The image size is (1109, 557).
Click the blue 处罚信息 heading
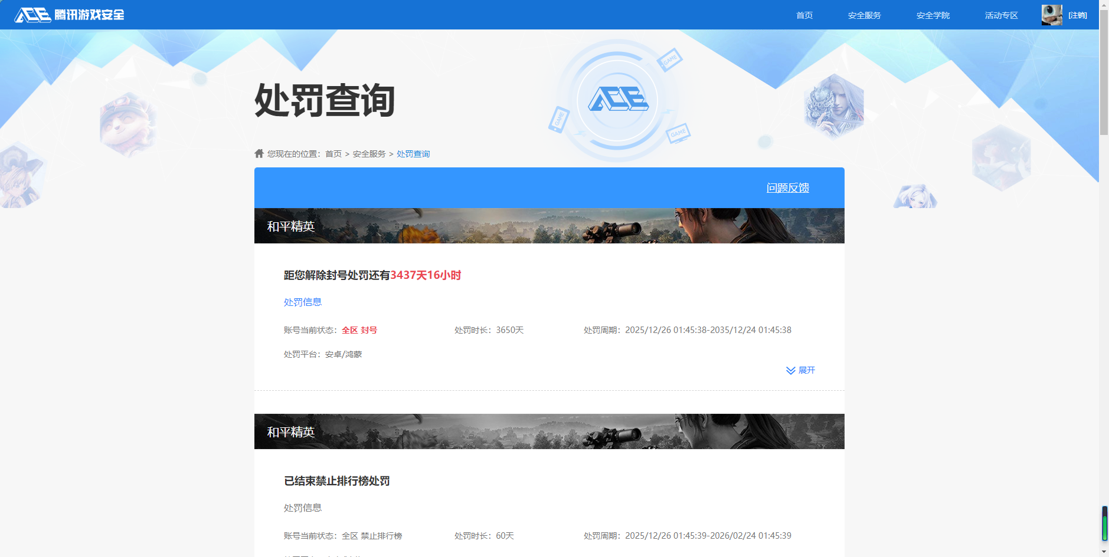pyautogui.click(x=303, y=302)
